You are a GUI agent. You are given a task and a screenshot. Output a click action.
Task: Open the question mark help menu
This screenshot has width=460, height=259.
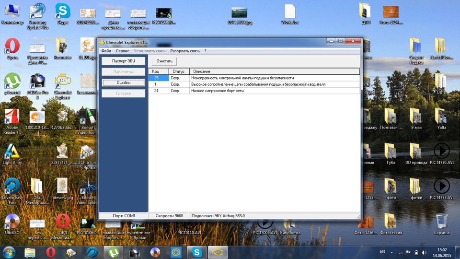205,51
